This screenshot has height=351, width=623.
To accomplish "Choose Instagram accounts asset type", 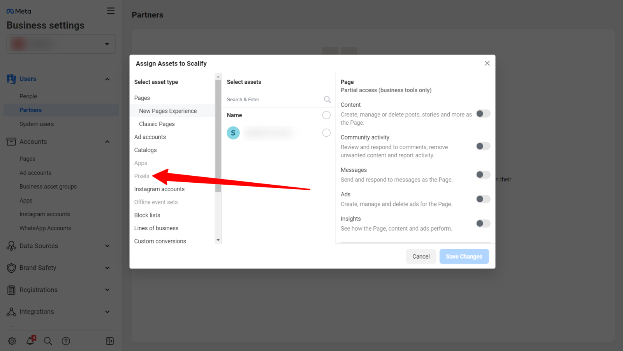I will 159,189.
